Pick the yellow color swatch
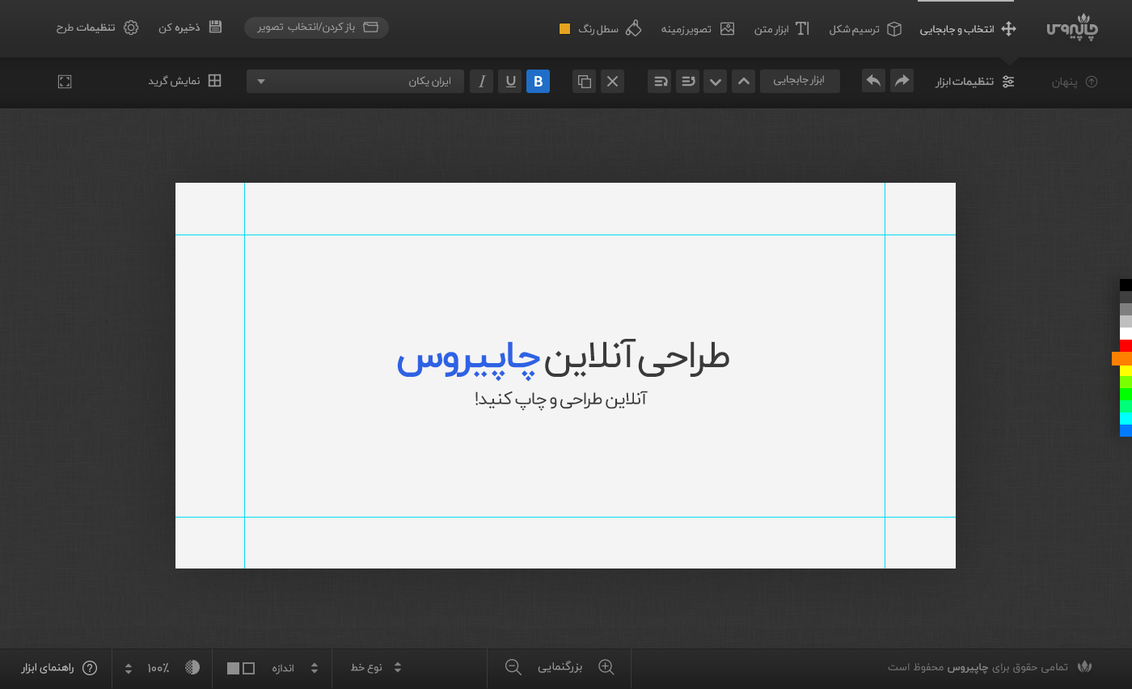This screenshot has width=1132, height=689. point(1126,370)
